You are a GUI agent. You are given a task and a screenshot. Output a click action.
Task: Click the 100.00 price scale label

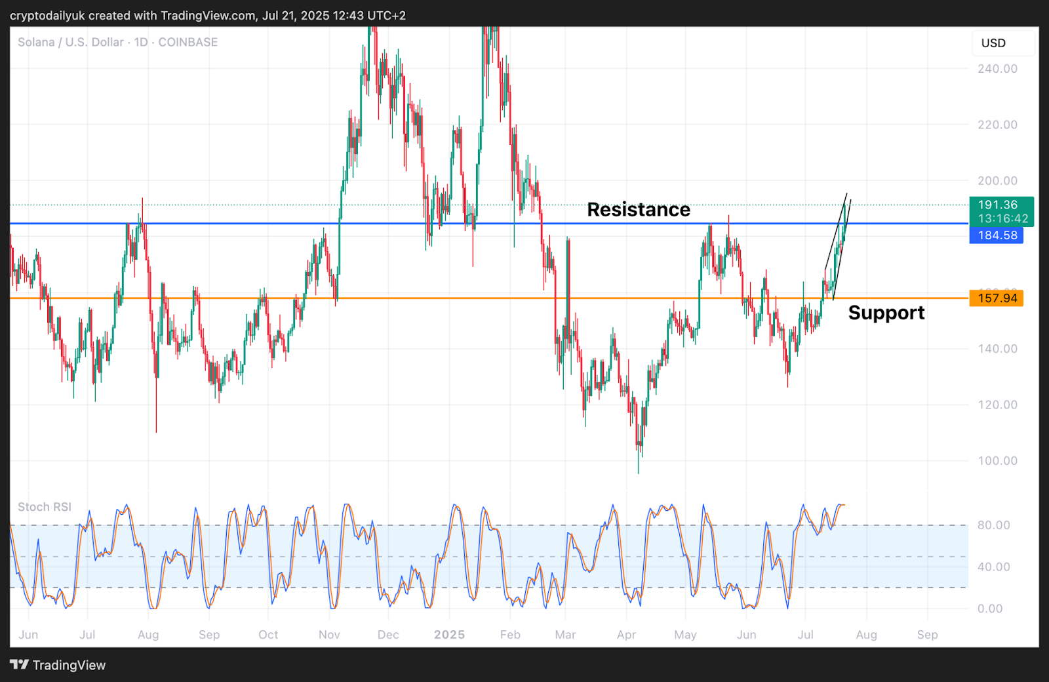tap(997, 461)
